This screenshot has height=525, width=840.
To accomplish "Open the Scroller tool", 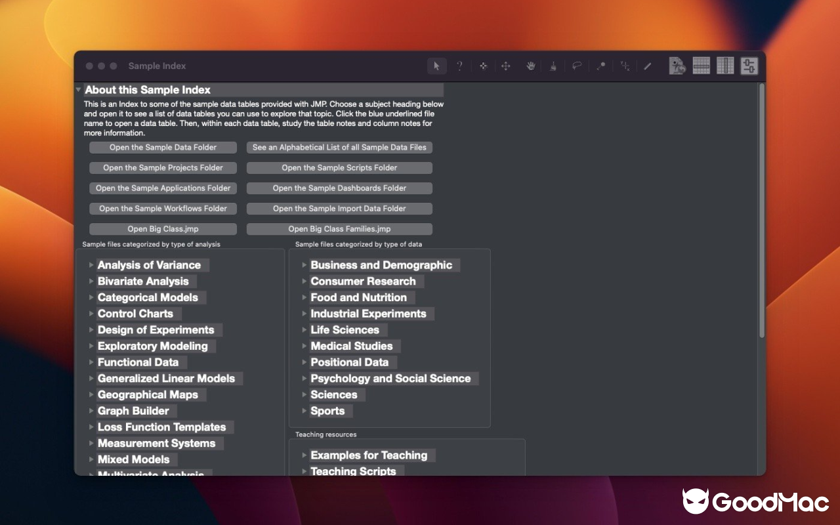I will click(x=507, y=66).
